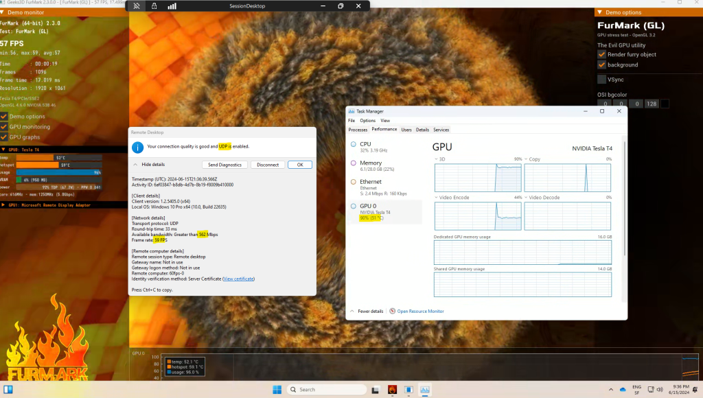Switch to the Users tab
The height and width of the screenshot is (398, 703).
406,130
